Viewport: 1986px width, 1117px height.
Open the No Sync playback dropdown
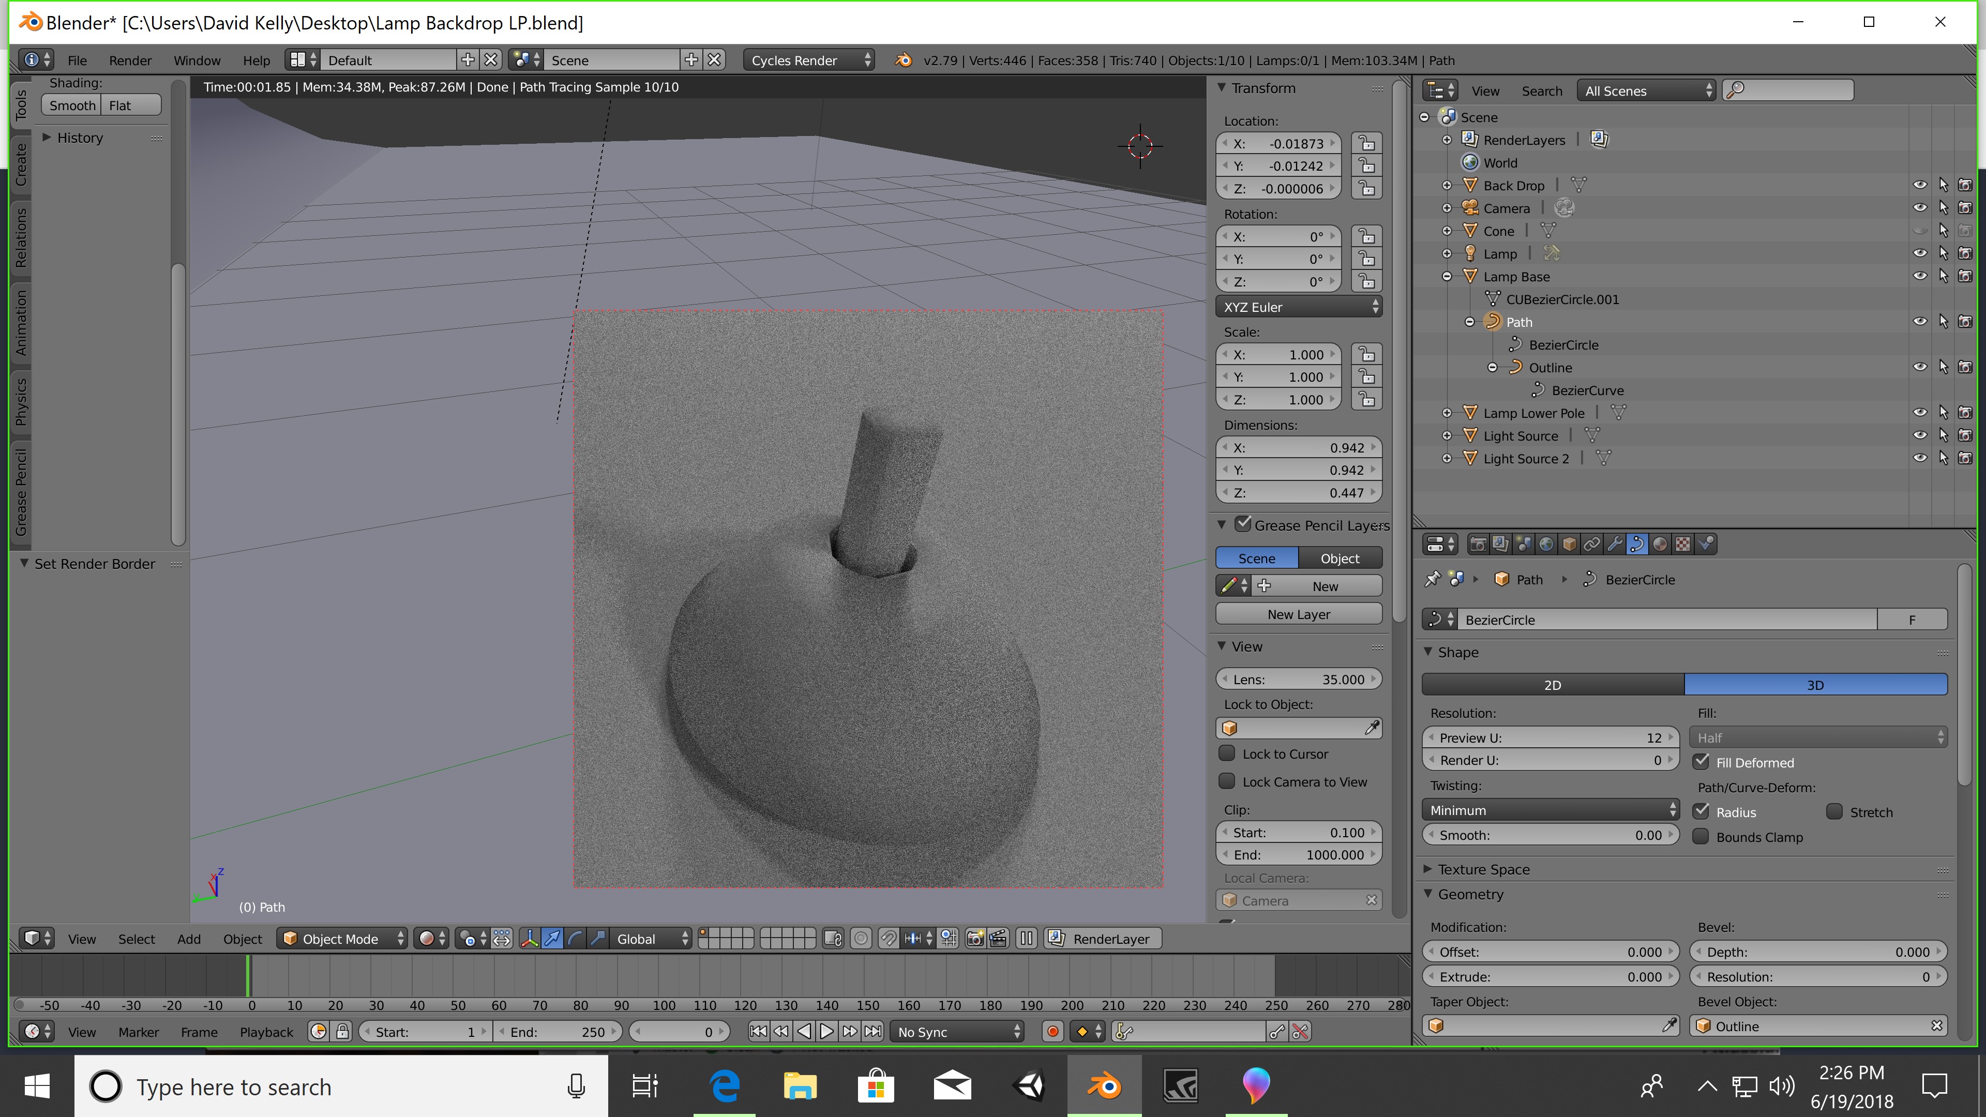[x=957, y=1032]
